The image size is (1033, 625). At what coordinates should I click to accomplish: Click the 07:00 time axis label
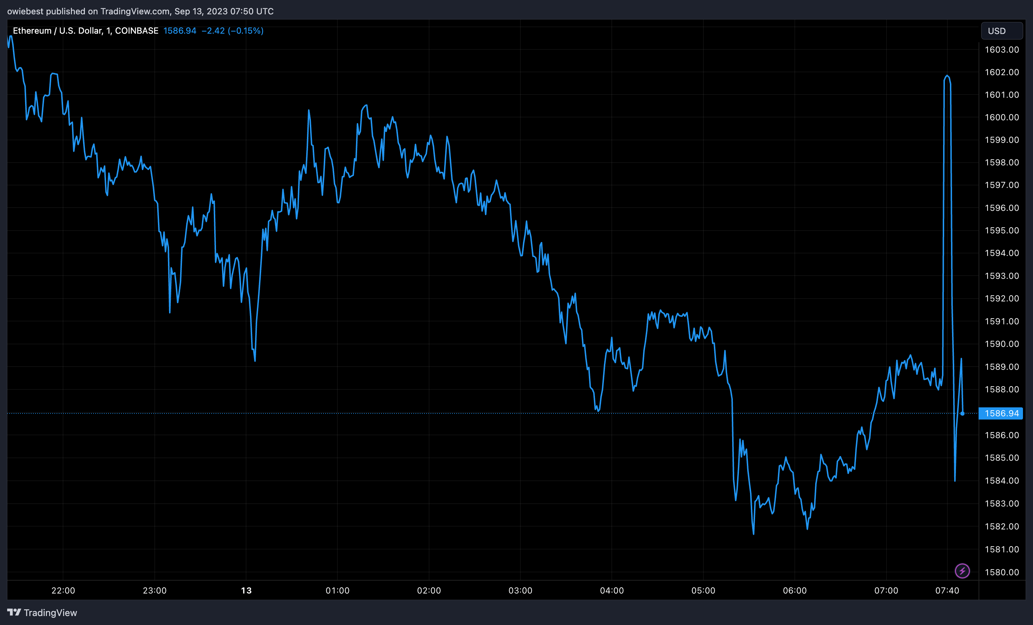[886, 590]
